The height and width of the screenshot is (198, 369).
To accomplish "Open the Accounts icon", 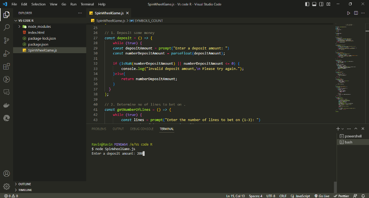I will click(x=7, y=173).
